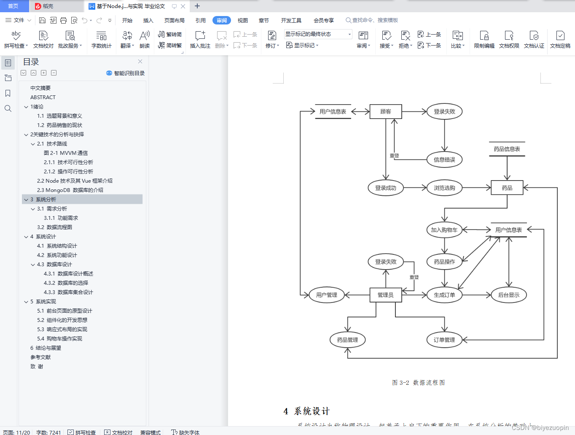Open 限制编辑 restrict editing
575x435 pixels.
(x=484, y=39)
